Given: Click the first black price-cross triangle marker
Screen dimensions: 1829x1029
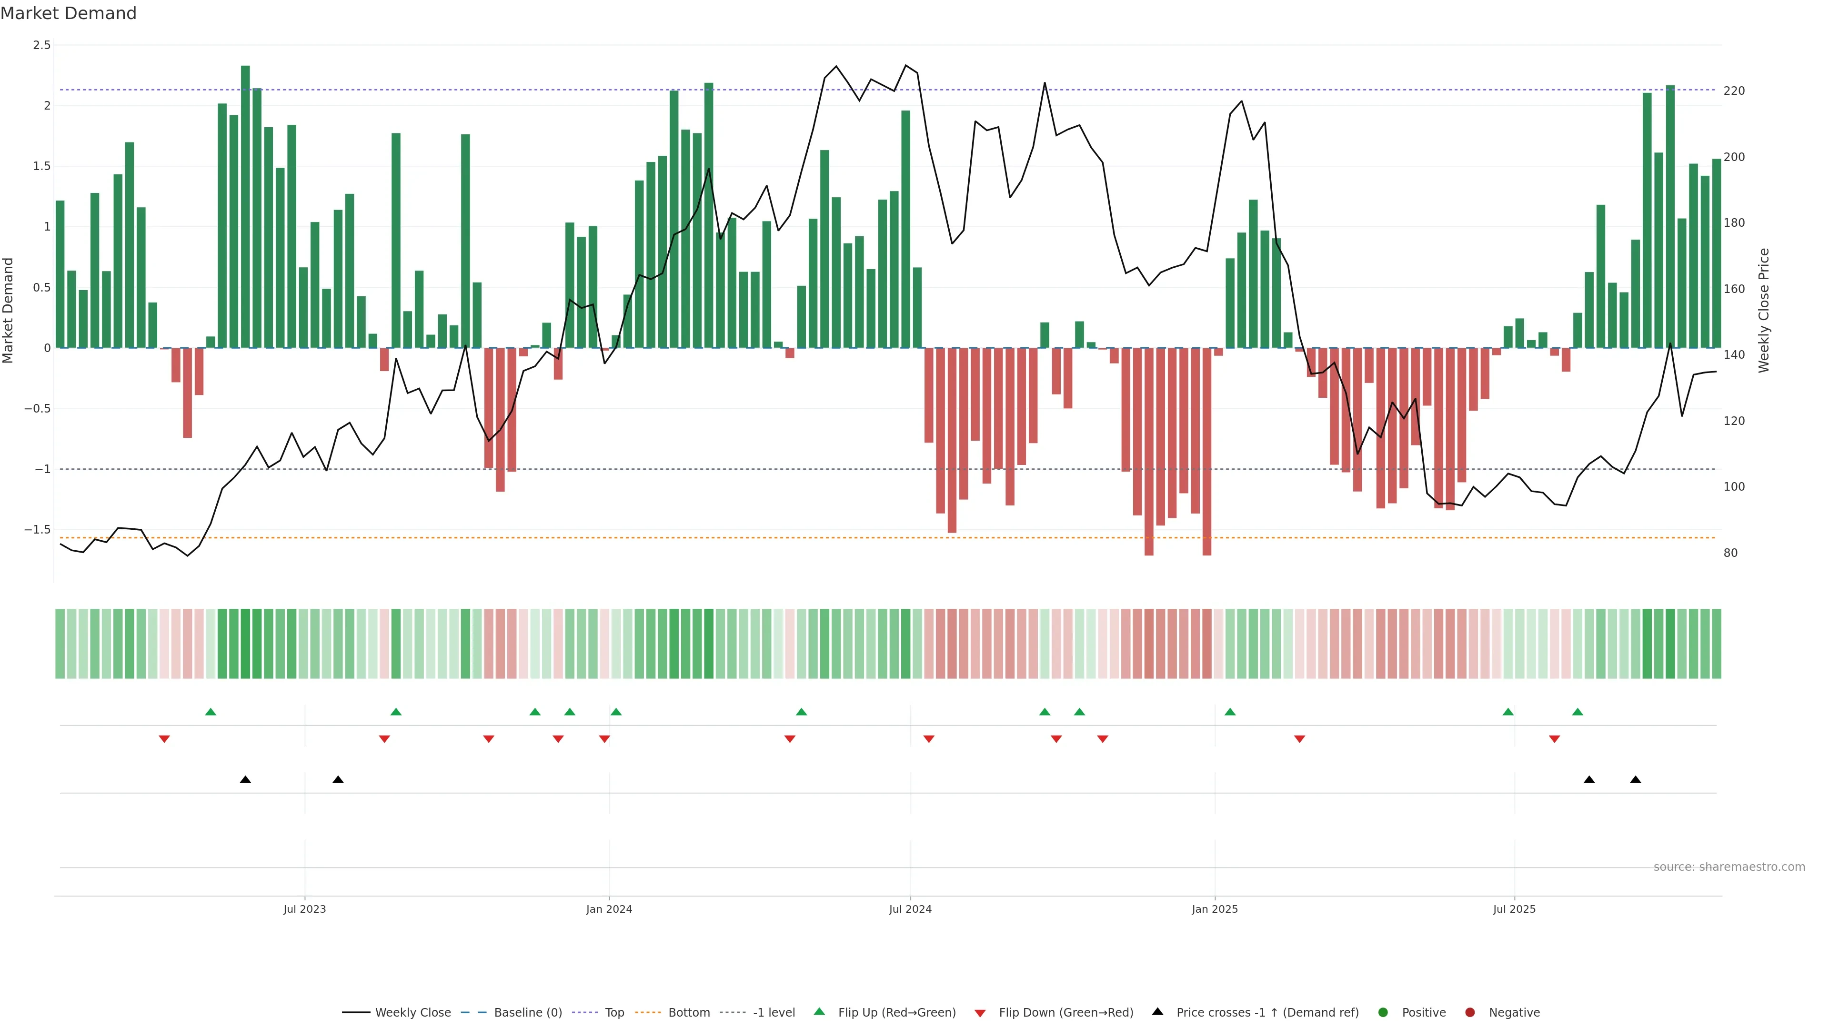Looking at the screenshot, I should [x=245, y=780].
